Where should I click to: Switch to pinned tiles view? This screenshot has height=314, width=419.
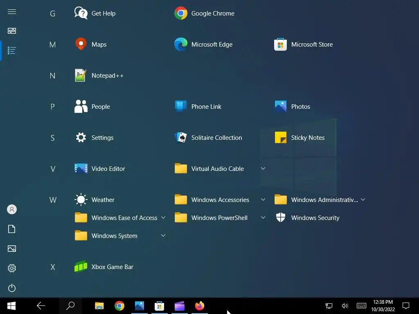click(12, 31)
